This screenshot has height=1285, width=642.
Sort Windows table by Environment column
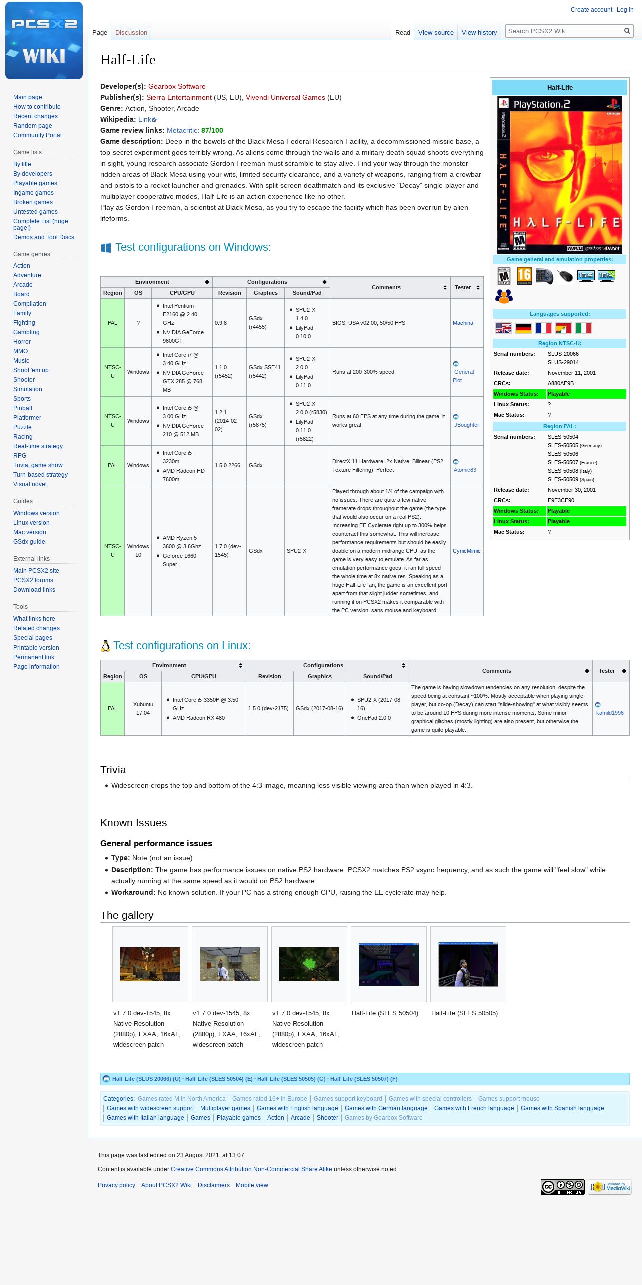(156, 282)
